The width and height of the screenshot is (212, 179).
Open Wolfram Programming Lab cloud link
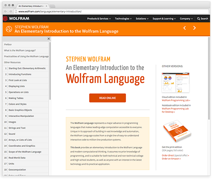[176, 100]
